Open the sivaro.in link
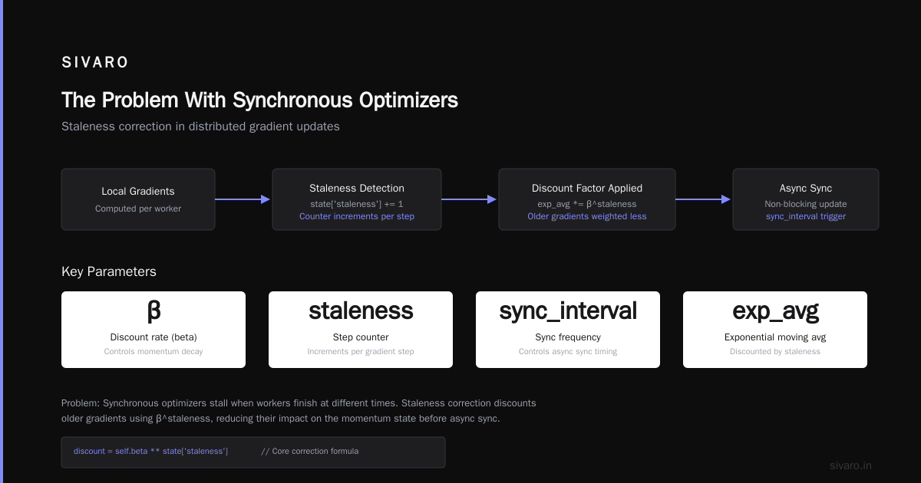The width and height of the screenshot is (921, 483). [850, 465]
